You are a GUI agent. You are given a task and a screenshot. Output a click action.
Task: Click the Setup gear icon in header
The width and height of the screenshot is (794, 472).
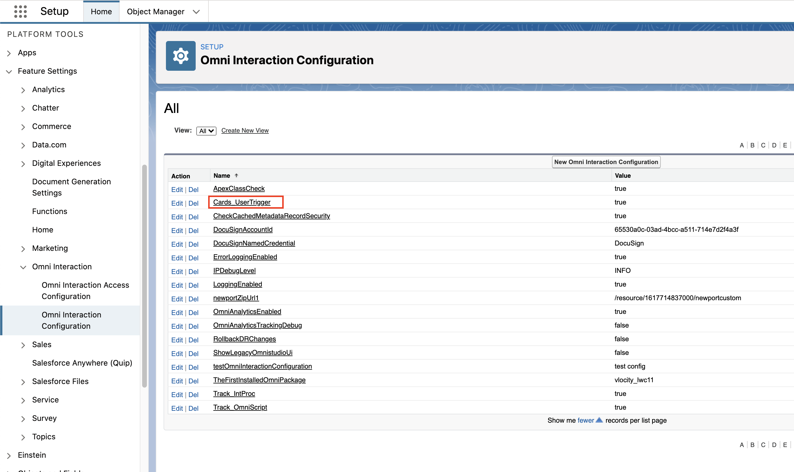(x=181, y=56)
